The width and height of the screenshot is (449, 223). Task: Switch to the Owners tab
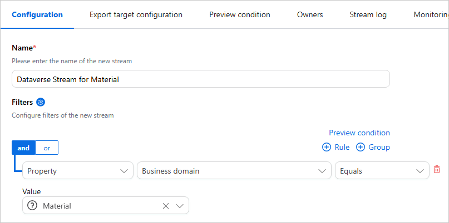(310, 14)
